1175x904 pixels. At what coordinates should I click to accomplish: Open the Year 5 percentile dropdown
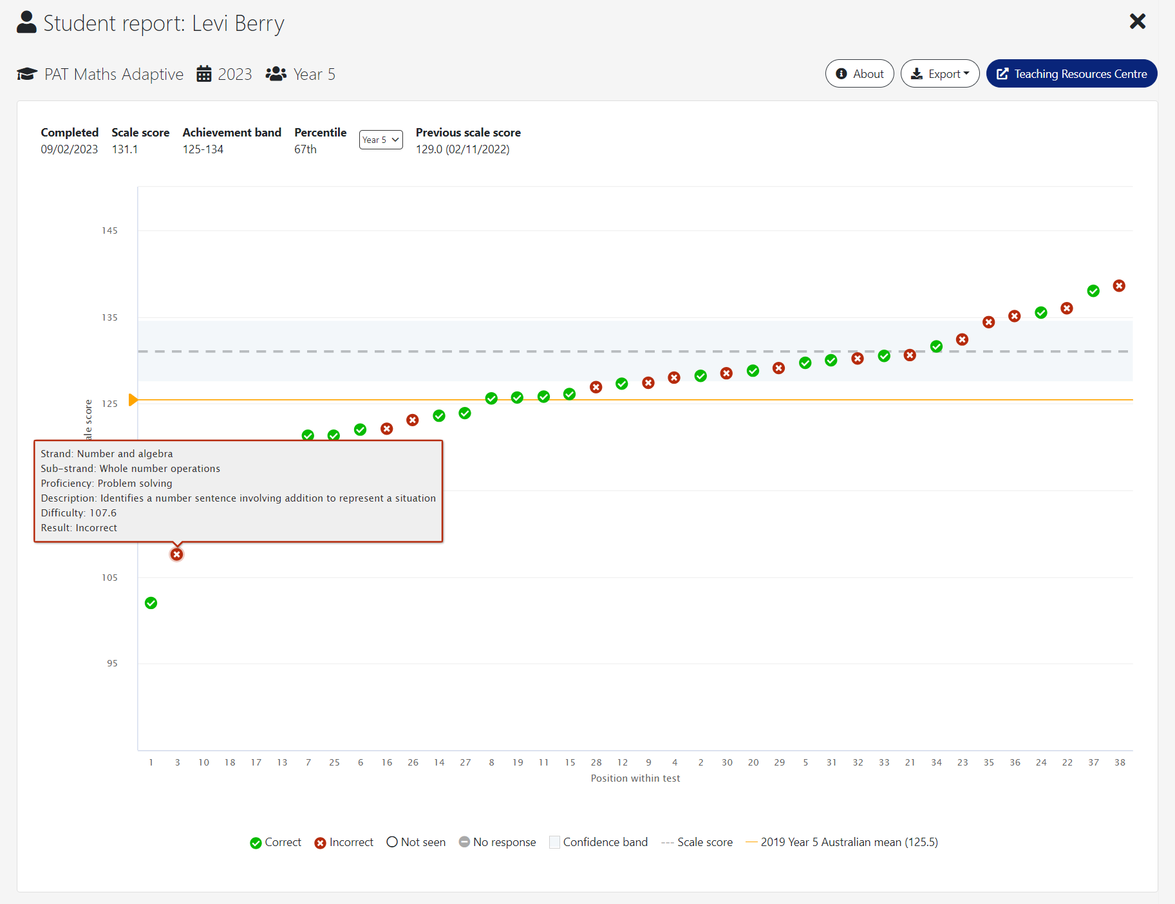pyautogui.click(x=381, y=140)
